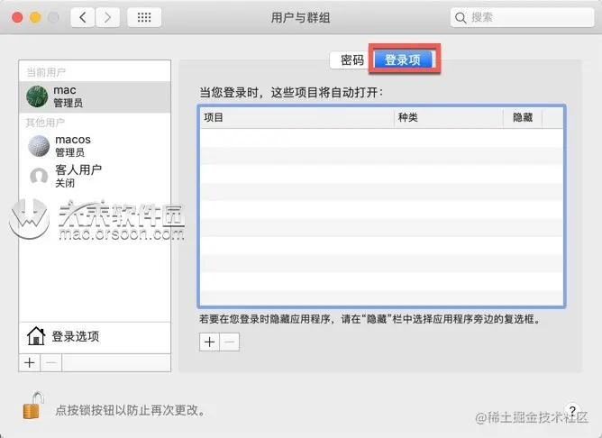Select the macos 管理员 user

tap(95, 146)
